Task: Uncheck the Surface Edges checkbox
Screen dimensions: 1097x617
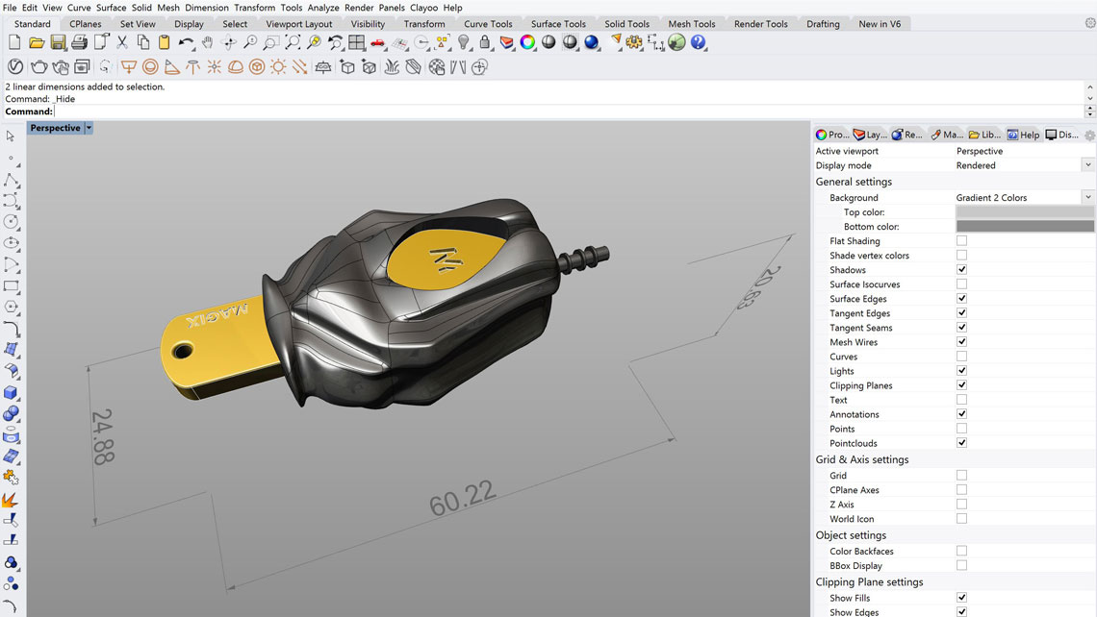Action: (x=962, y=299)
